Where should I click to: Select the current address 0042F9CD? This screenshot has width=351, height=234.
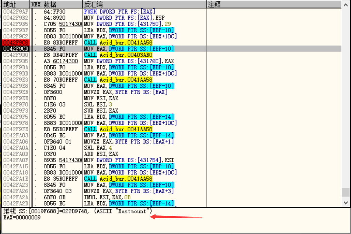(x=16, y=49)
